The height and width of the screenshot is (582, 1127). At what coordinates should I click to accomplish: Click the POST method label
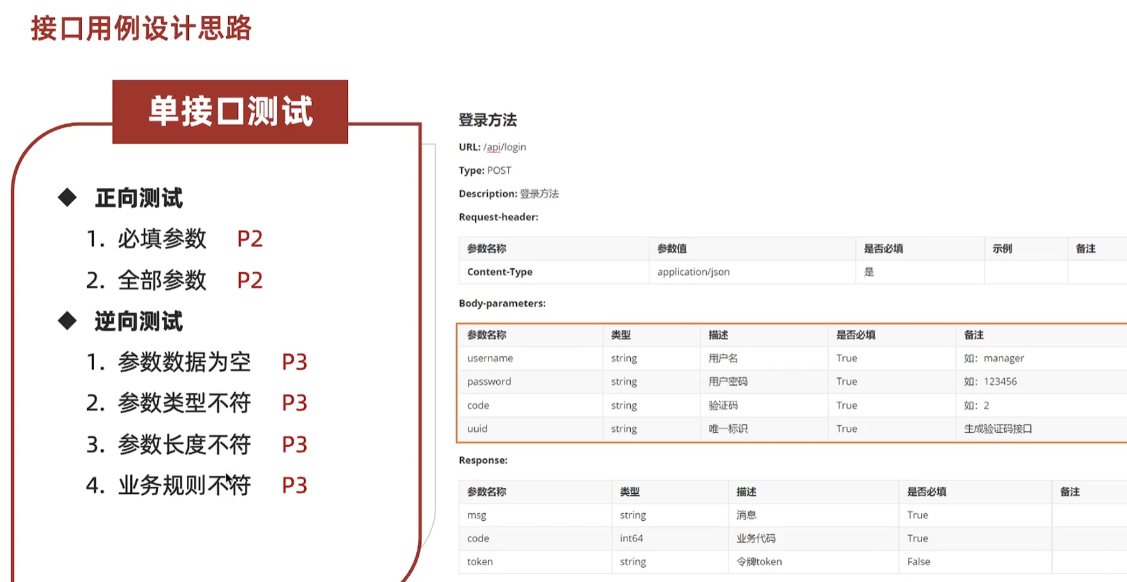[501, 170]
